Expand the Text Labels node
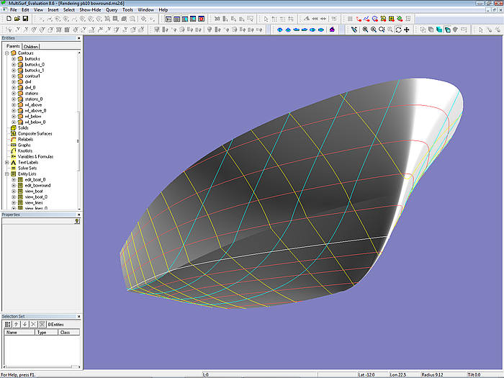This screenshot has width=504, height=378. coord(6,162)
